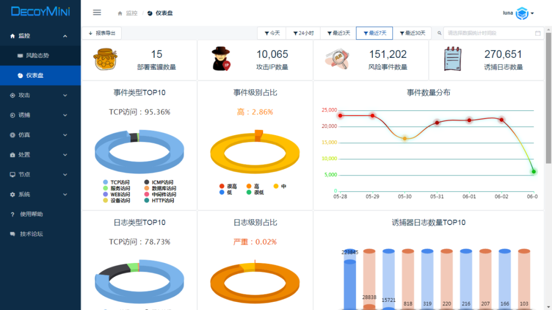Image resolution: width=552 pixels, height=310 pixels.
Task: Click the search magnifier icon by date field
Action: [x=440, y=33]
